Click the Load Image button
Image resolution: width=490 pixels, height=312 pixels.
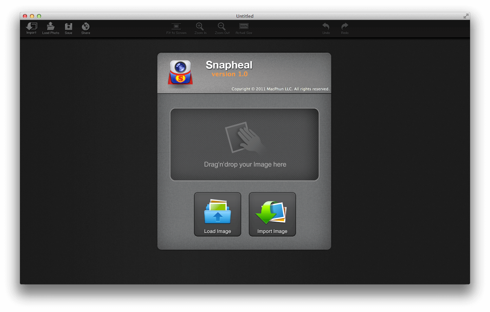(218, 214)
